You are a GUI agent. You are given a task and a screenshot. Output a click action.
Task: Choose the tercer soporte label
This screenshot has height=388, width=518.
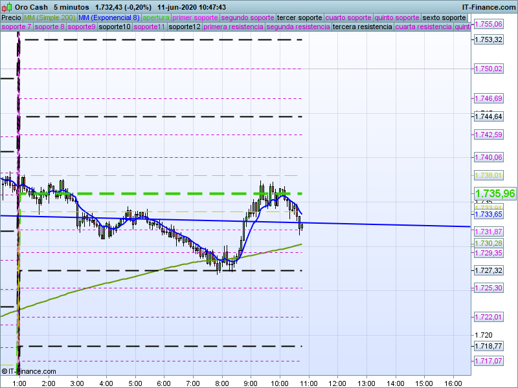[299, 17]
